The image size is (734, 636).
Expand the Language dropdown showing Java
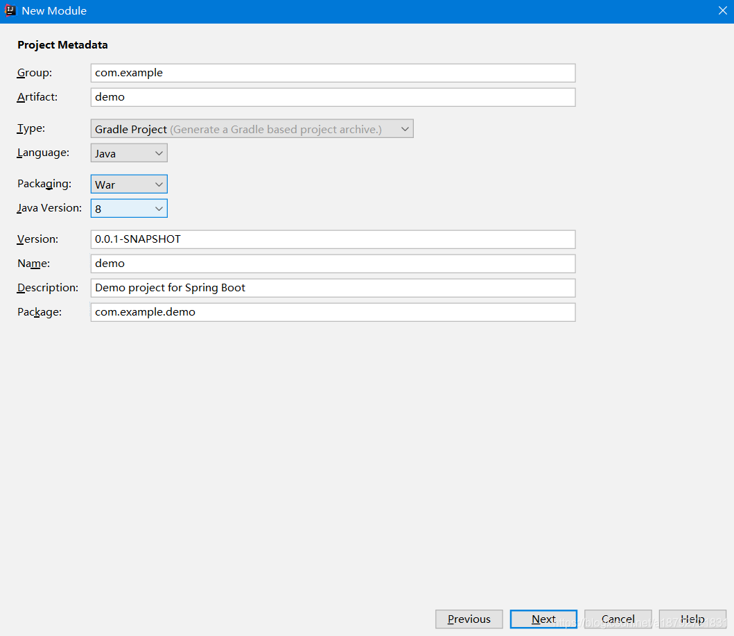point(129,153)
